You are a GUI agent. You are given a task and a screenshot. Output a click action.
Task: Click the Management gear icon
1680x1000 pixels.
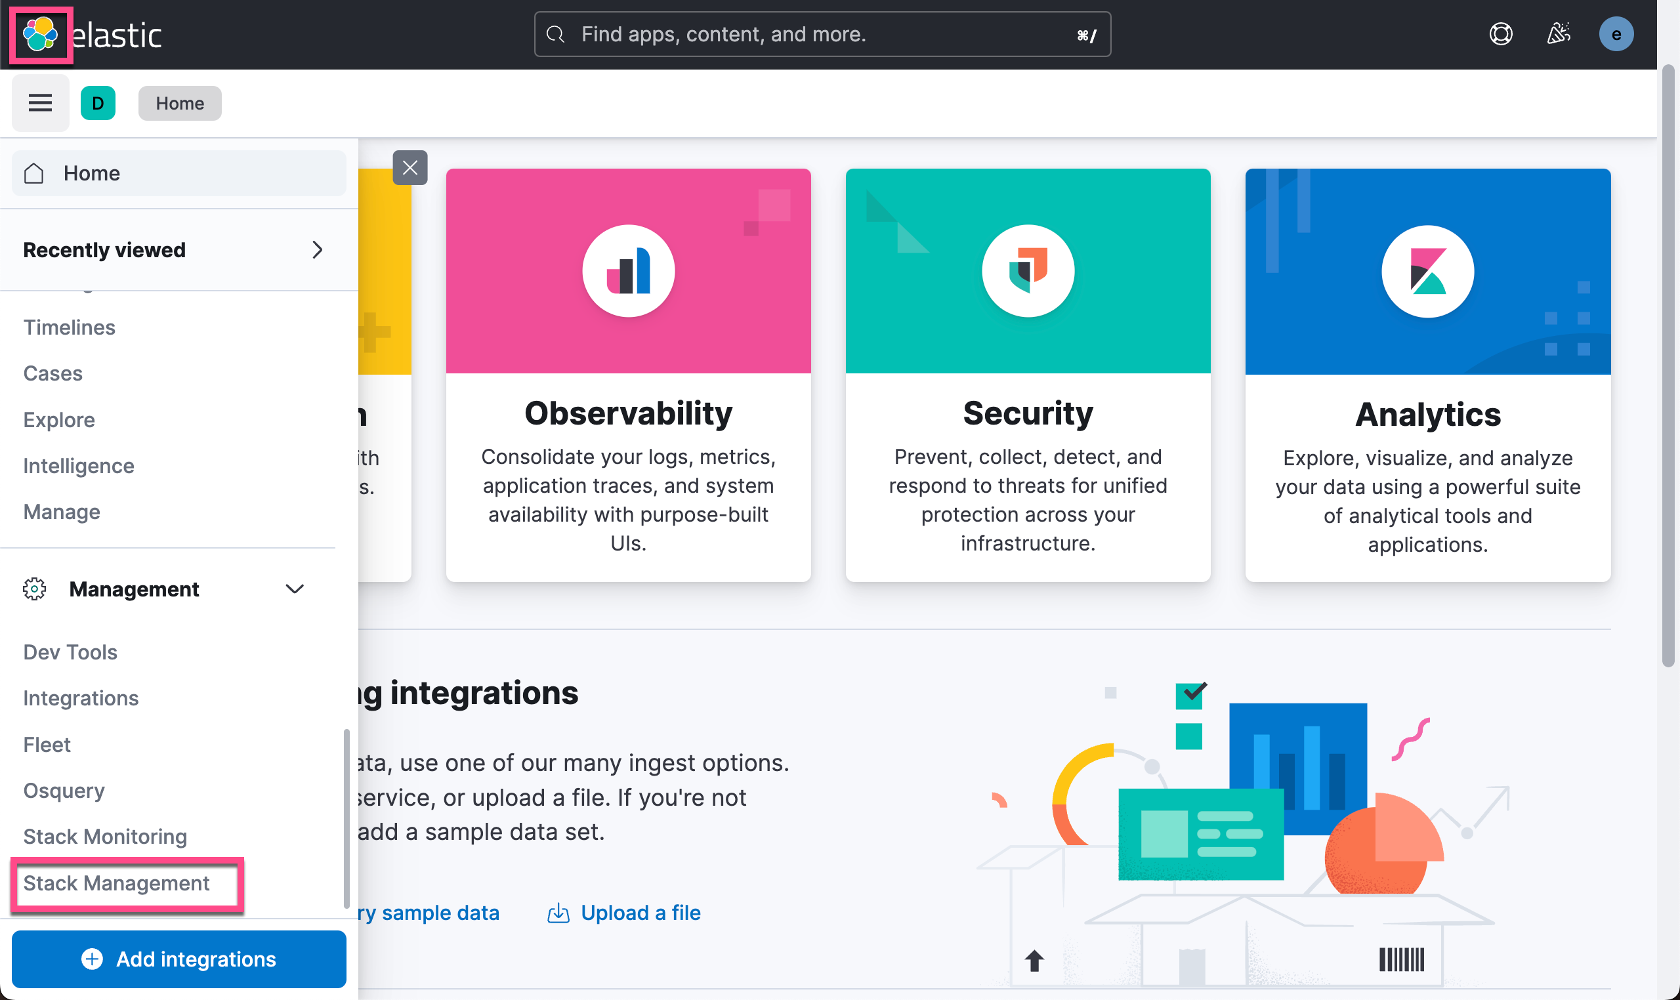pos(34,589)
